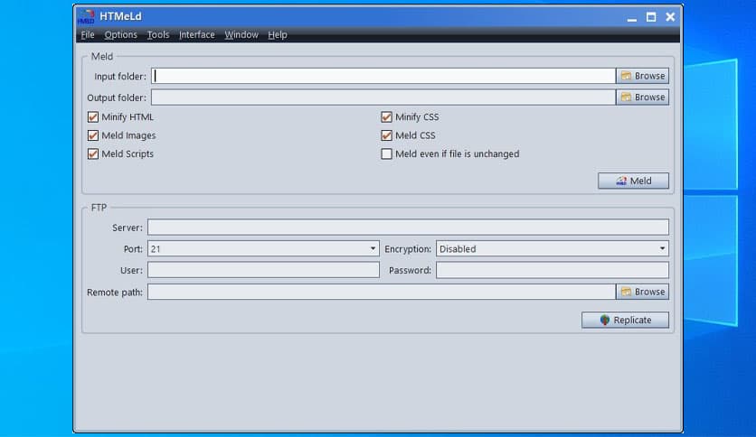Click the Meld button
The image size is (756, 437).
pos(633,181)
